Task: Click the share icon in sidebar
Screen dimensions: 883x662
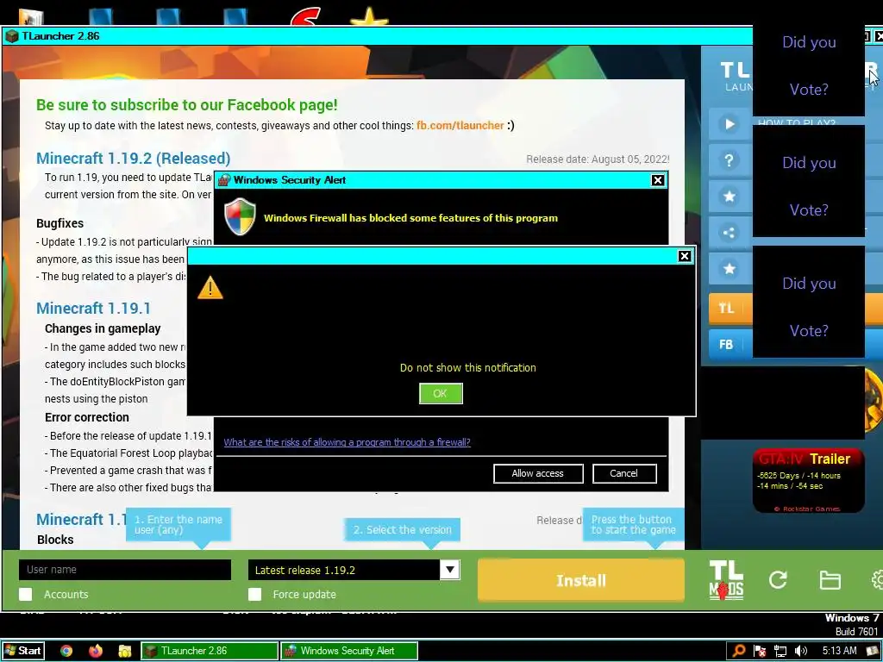Action: pyautogui.click(x=730, y=233)
